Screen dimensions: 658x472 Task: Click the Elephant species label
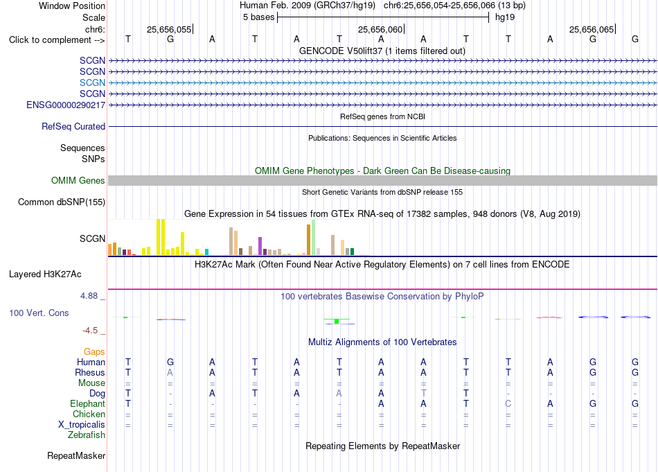point(88,403)
